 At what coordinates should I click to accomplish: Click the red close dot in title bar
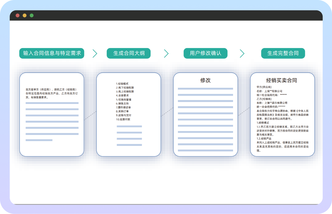17,15
